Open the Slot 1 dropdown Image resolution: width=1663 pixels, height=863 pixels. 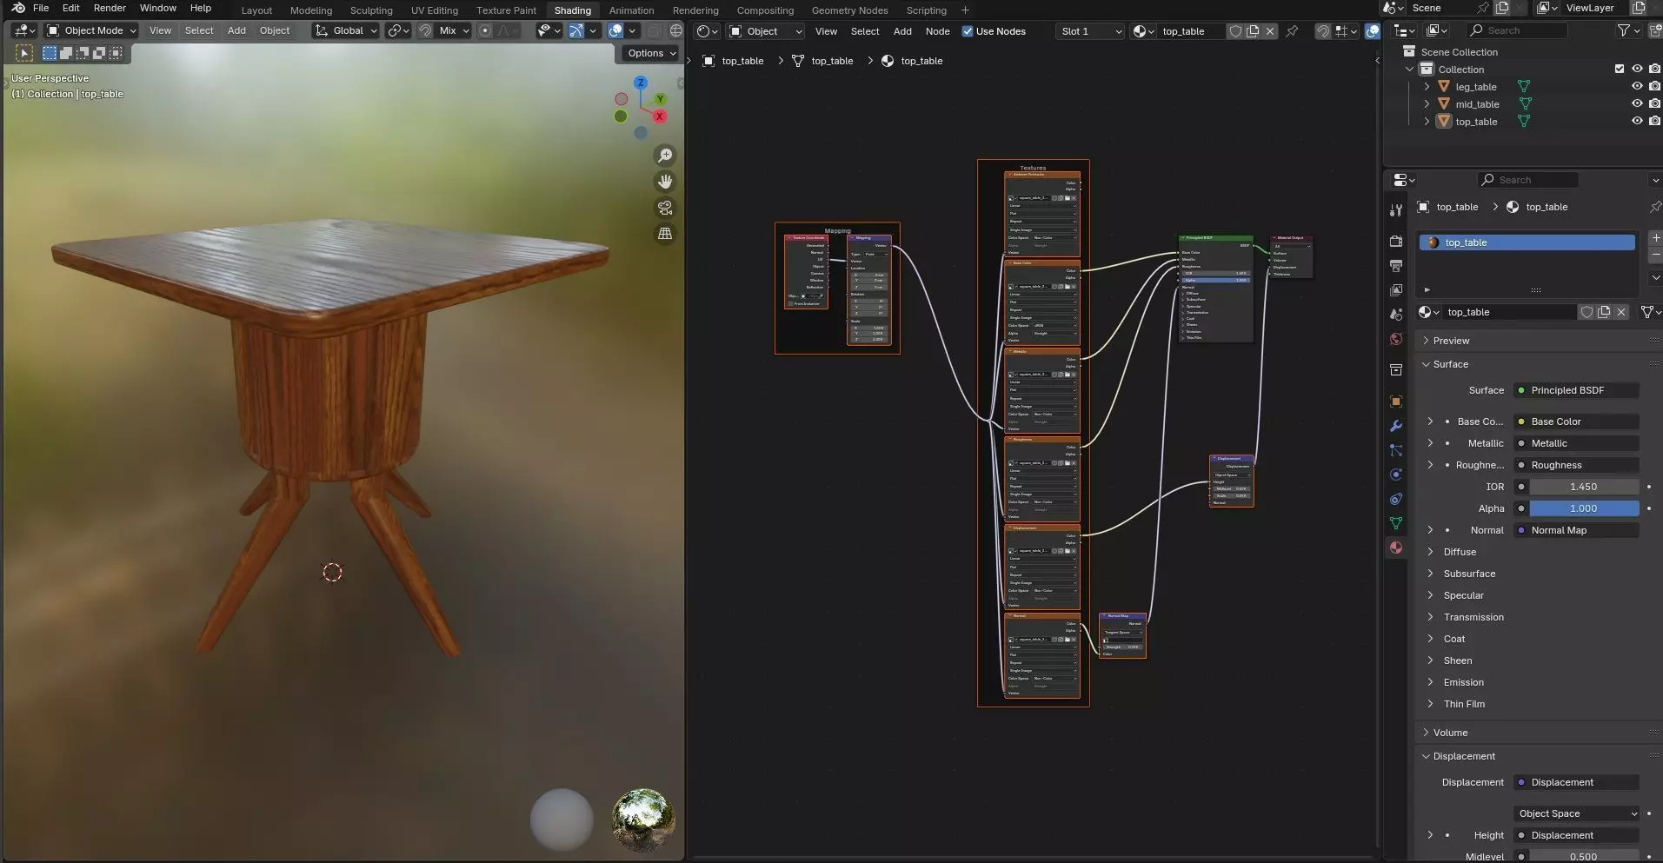1090,31
